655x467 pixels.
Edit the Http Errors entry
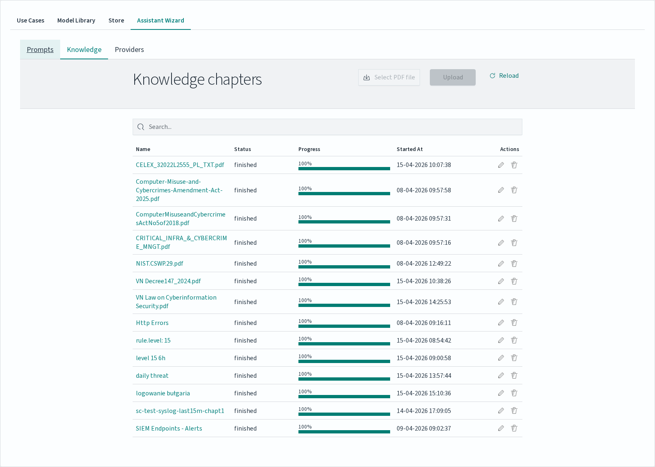[x=501, y=323]
